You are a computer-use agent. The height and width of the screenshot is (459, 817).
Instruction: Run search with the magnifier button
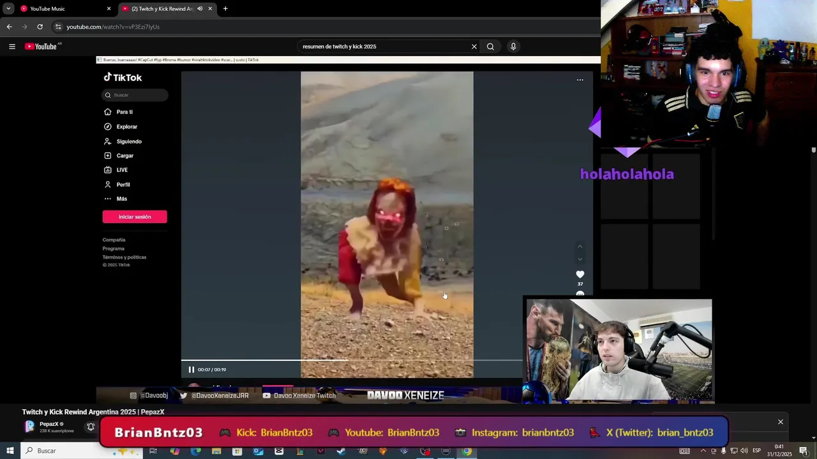(x=490, y=47)
